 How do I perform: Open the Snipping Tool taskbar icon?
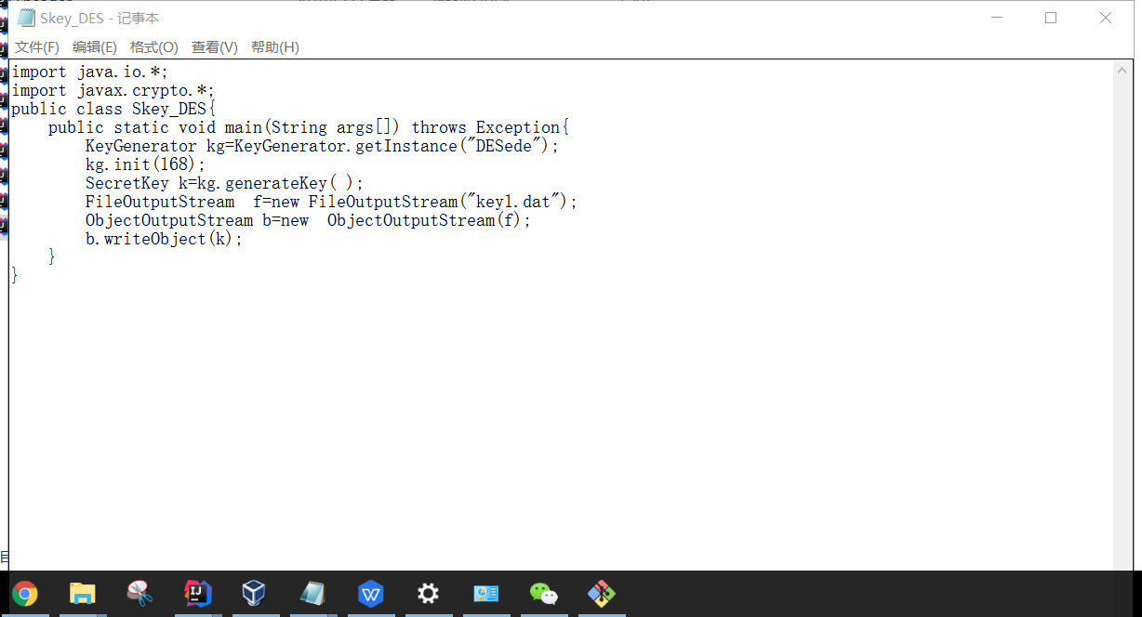pos(140,593)
